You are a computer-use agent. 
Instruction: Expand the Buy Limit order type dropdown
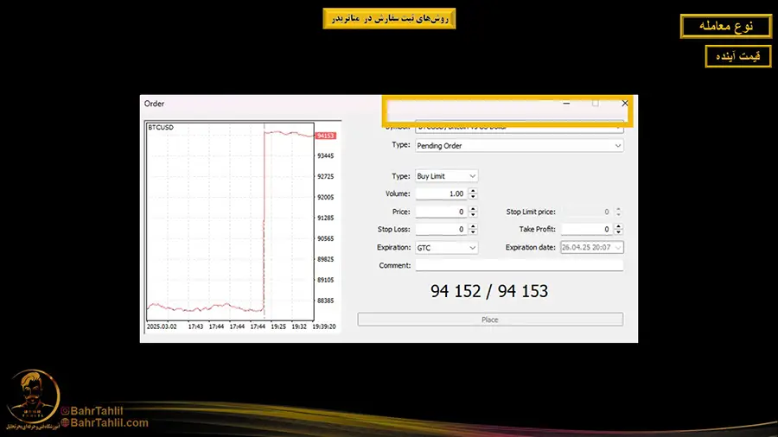click(x=472, y=176)
